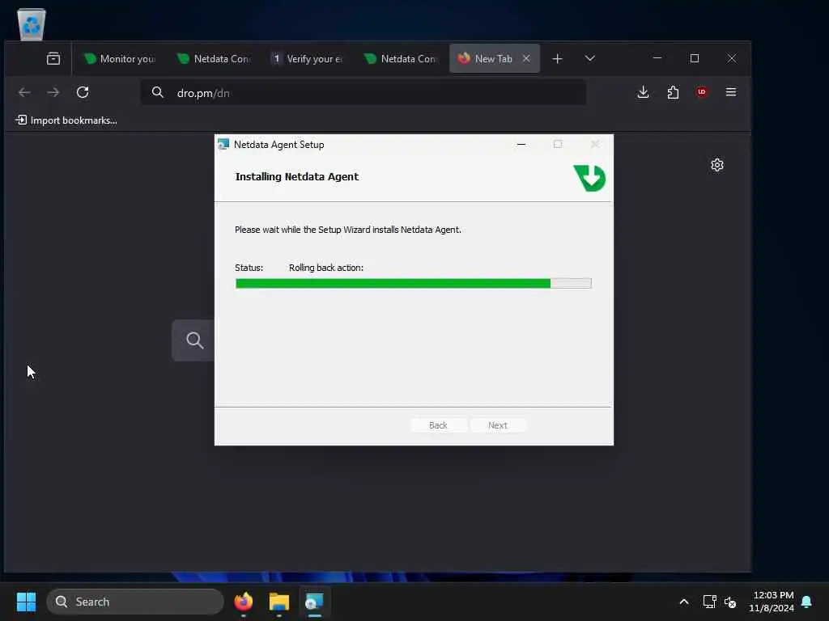Maximize the Firefox window
This screenshot has width=829, height=621.
695,58
